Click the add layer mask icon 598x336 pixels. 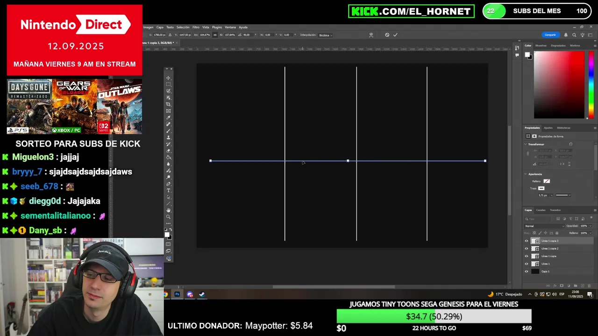click(x=562, y=286)
